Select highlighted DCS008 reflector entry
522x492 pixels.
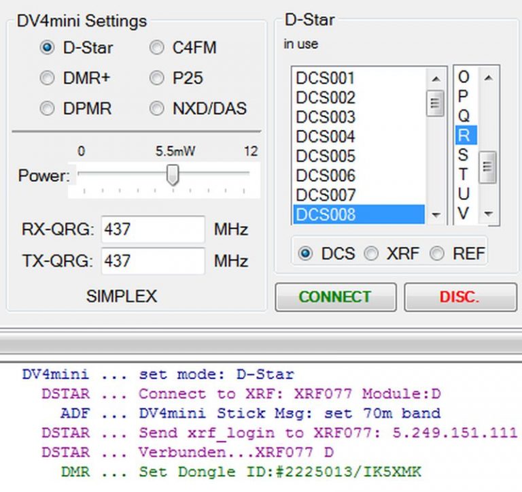(359, 214)
